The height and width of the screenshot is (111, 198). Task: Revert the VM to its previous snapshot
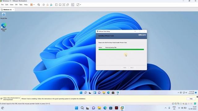click(x=47, y=5)
